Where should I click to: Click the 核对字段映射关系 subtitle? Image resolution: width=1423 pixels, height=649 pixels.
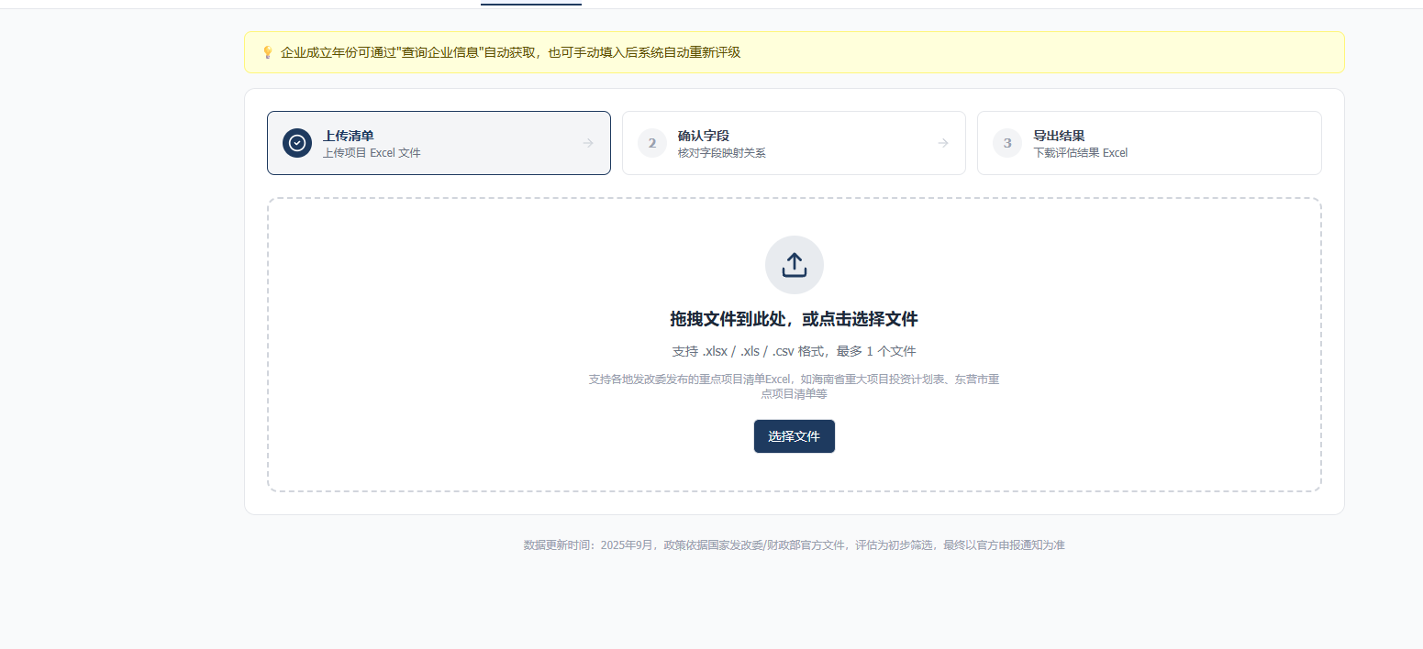[x=722, y=153]
